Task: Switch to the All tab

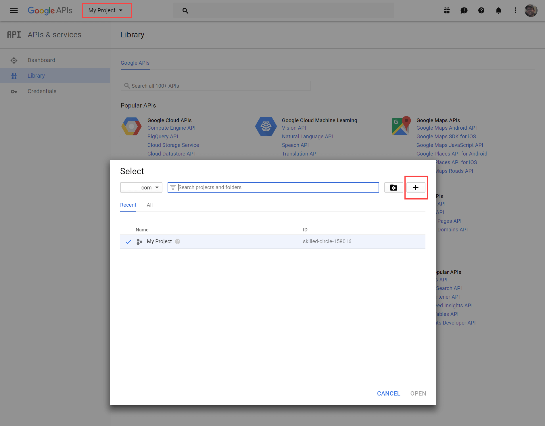Action: pyautogui.click(x=150, y=205)
